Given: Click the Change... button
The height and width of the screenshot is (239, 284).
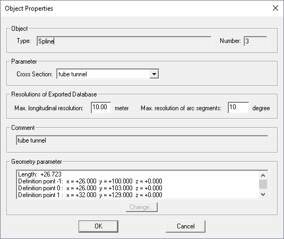Looking at the screenshot, I should (x=142, y=207).
